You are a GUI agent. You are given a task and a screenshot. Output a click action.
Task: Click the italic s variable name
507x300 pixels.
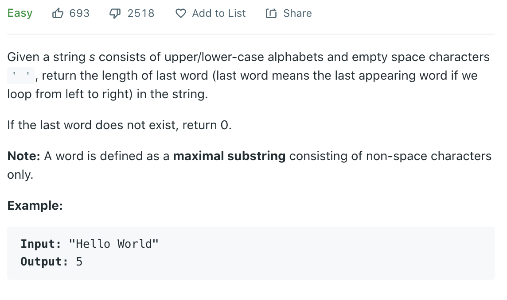pos(92,57)
